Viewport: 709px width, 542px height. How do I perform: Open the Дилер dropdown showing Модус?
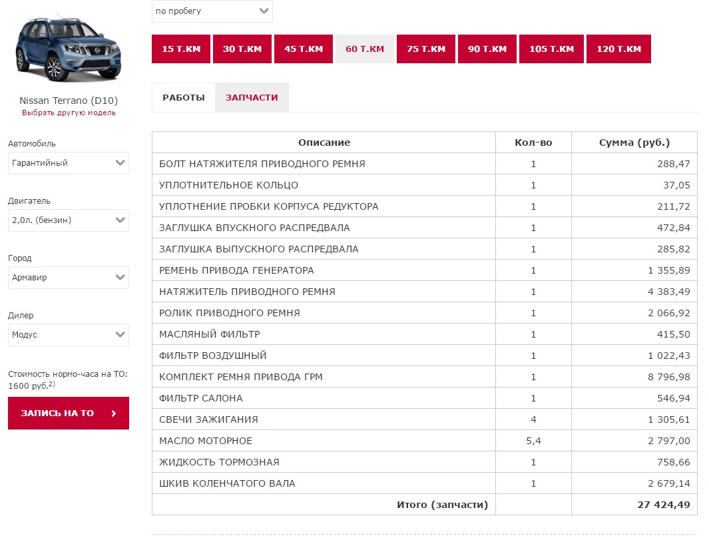coord(69,335)
